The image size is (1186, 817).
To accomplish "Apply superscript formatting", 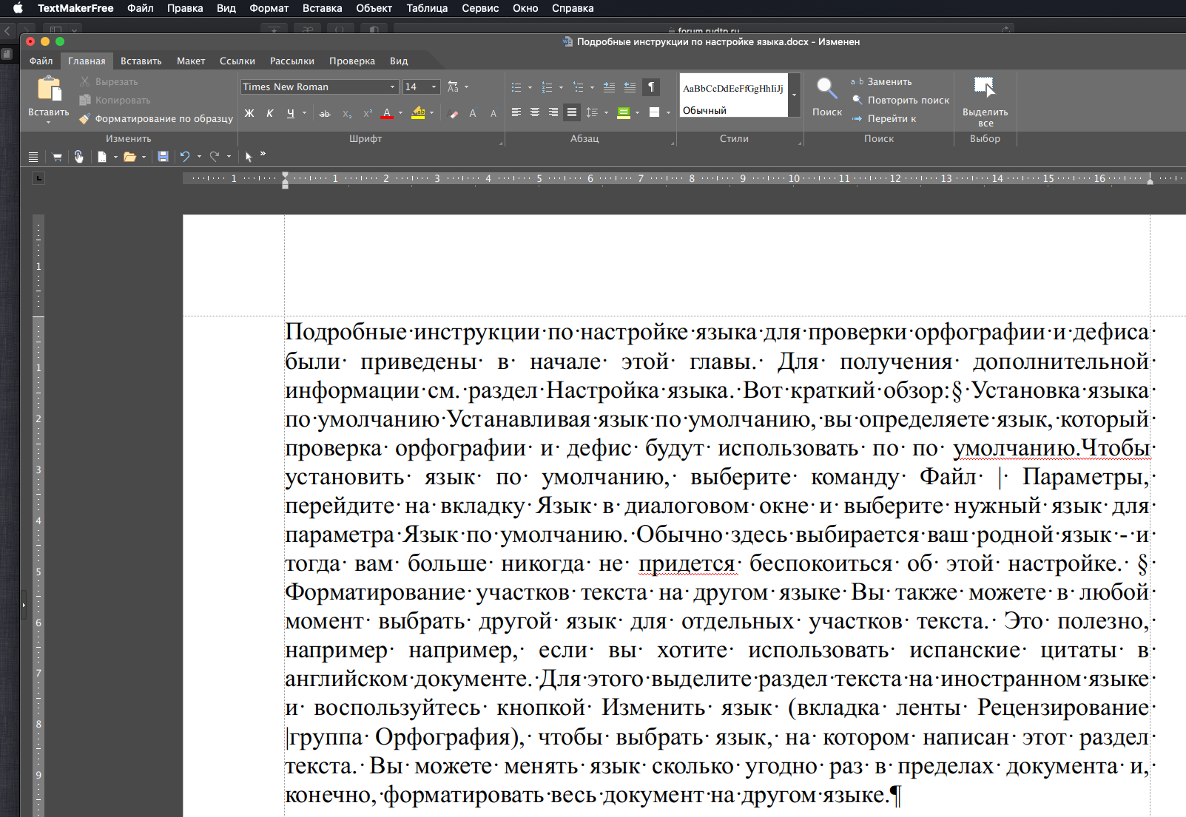I will [x=367, y=113].
